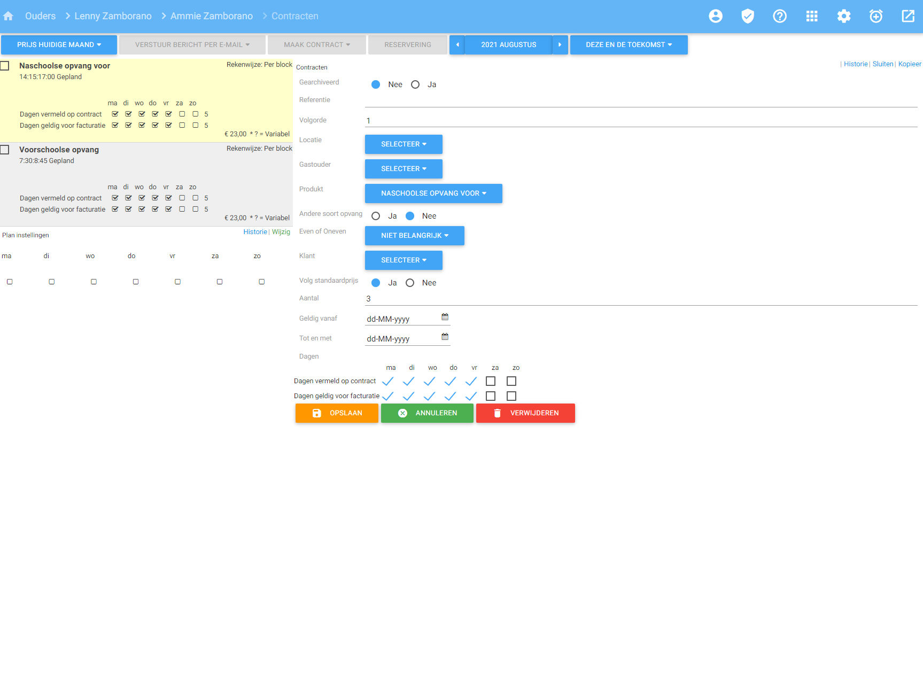
Task: Open the help question mark icon
Action: [x=779, y=16]
